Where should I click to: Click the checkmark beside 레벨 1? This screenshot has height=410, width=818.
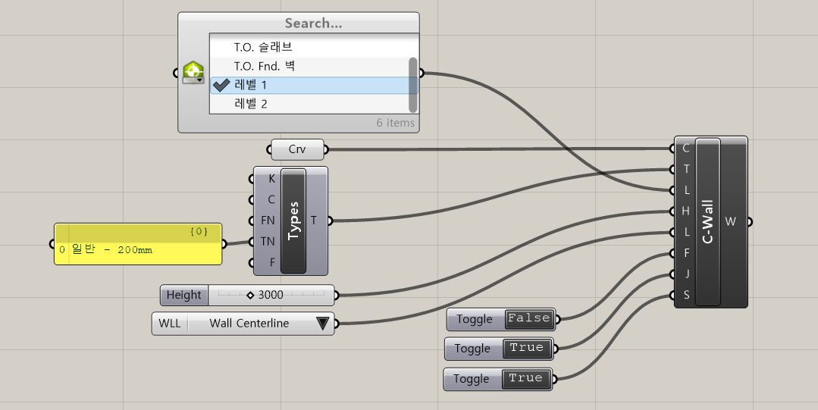coord(221,85)
